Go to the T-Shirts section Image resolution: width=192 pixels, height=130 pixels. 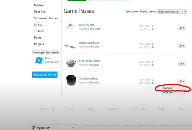click(39, 31)
